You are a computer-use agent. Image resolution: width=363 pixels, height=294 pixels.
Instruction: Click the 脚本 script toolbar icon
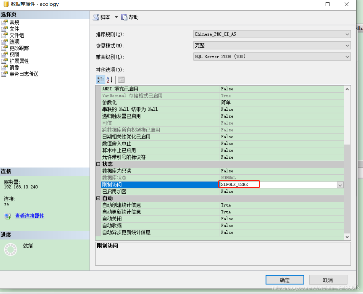96,17
